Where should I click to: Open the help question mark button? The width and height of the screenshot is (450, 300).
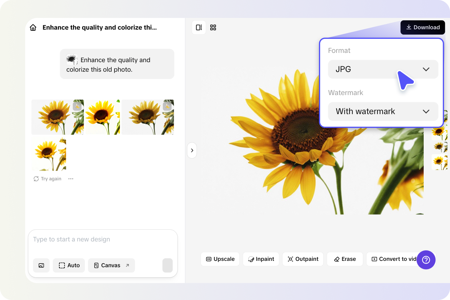426,260
